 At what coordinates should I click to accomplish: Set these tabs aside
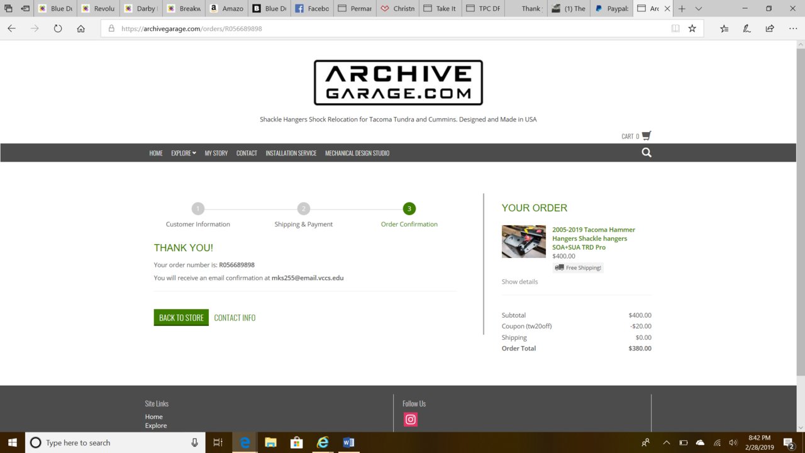pyautogui.click(x=25, y=9)
